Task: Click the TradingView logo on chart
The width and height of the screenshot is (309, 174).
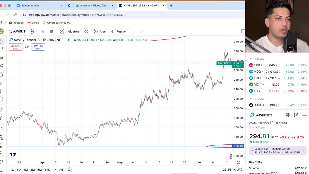Action: [13, 155]
